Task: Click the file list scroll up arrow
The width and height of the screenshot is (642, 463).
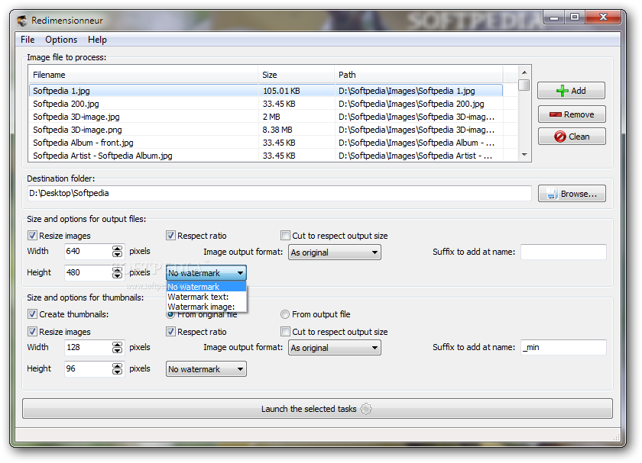Action: pos(524,72)
